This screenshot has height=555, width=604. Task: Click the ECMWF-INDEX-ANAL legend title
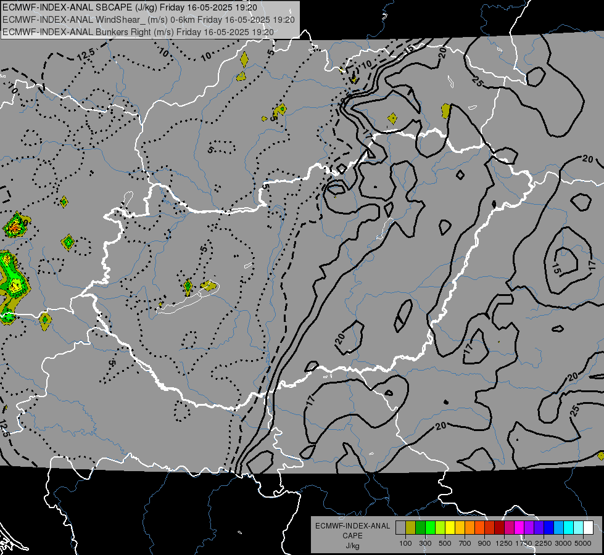point(353,526)
